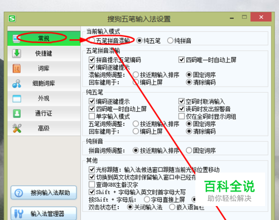The height and width of the screenshot is (220, 279).
Task: Click the monitor icon beside 常规
Action: (16, 39)
